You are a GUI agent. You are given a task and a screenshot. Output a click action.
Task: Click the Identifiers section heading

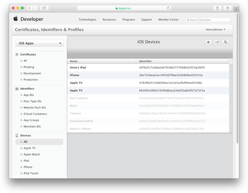pyautogui.click(x=27, y=89)
